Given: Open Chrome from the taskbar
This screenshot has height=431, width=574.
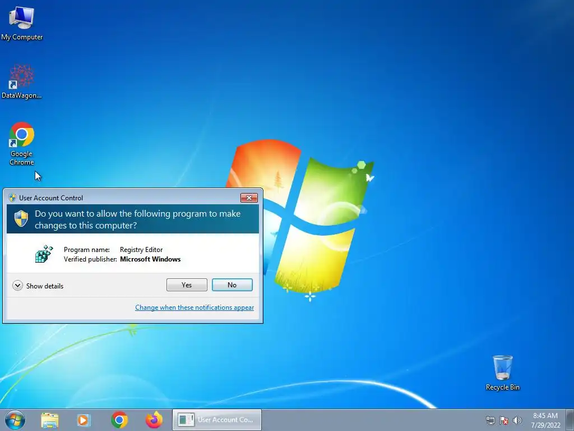Looking at the screenshot, I should tap(119, 420).
